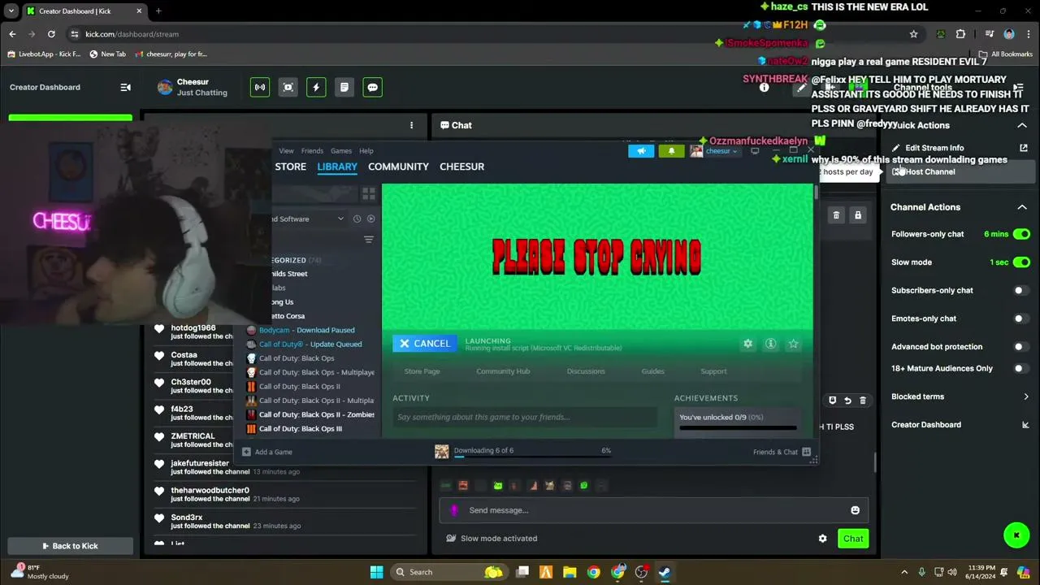
Task: Enable Subscribers-only chat
Action: (x=1021, y=290)
